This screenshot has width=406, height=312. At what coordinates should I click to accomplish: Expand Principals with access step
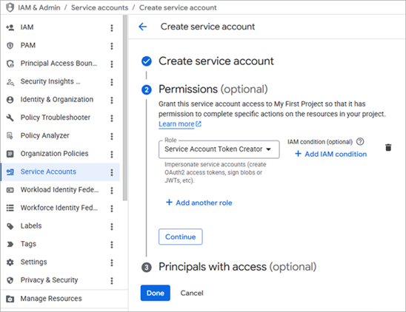click(237, 267)
